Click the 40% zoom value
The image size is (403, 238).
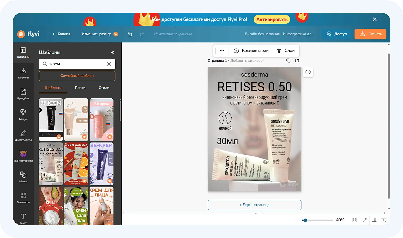(x=340, y=220)
